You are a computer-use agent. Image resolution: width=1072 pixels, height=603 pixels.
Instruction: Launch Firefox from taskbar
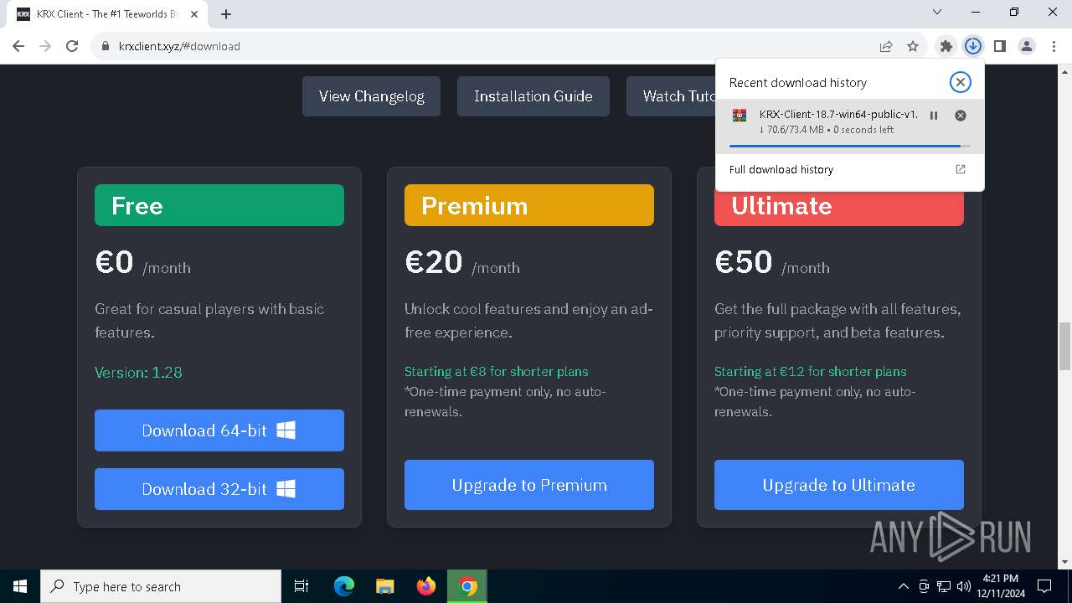click(426, 586)
